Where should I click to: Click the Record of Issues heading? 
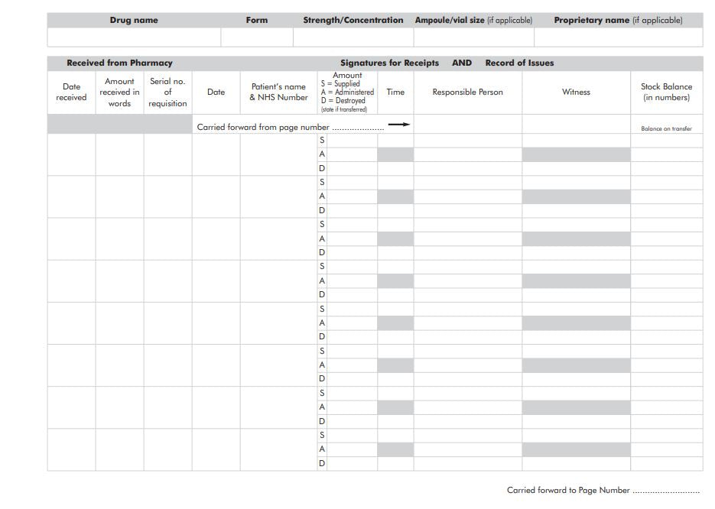(519, 63)
